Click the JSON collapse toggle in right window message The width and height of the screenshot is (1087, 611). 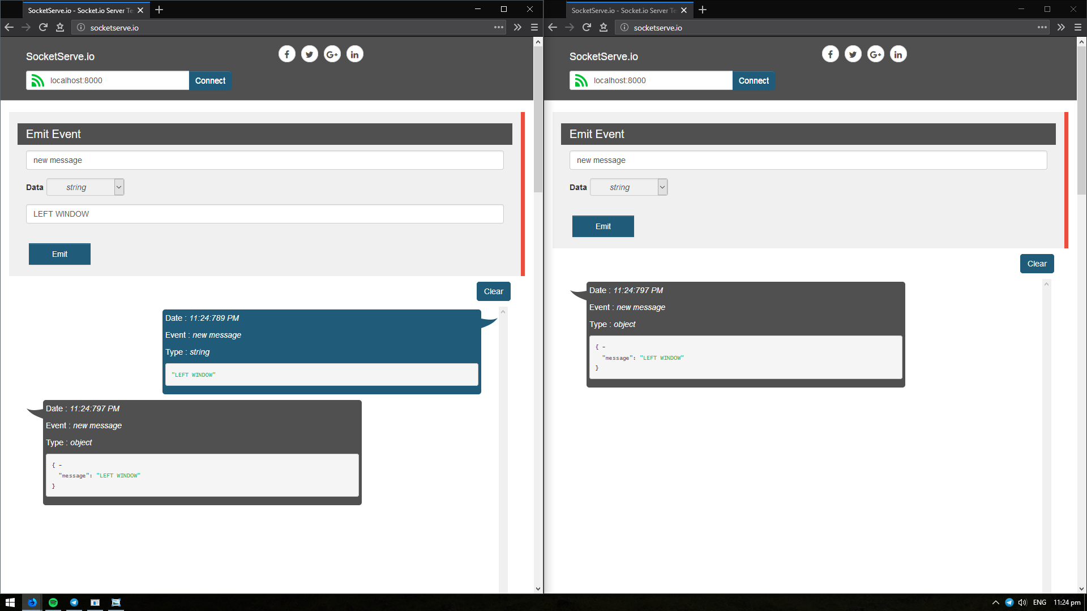[604, 347]
